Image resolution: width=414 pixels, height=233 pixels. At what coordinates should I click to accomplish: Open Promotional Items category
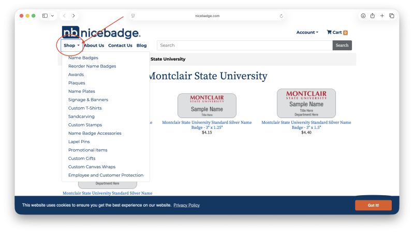[87, 150]
